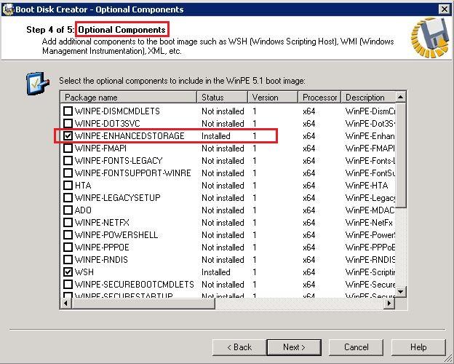Uncheck the WINPE-ENHANCEDSTORAGE package
This screenshot has width=454, height=364.
pos(68,136)
